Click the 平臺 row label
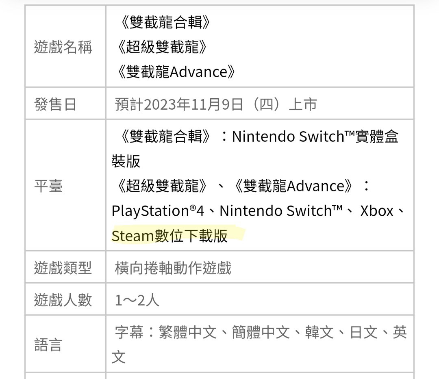The height and width of the screenshot is (379, 439). (48, 187)
